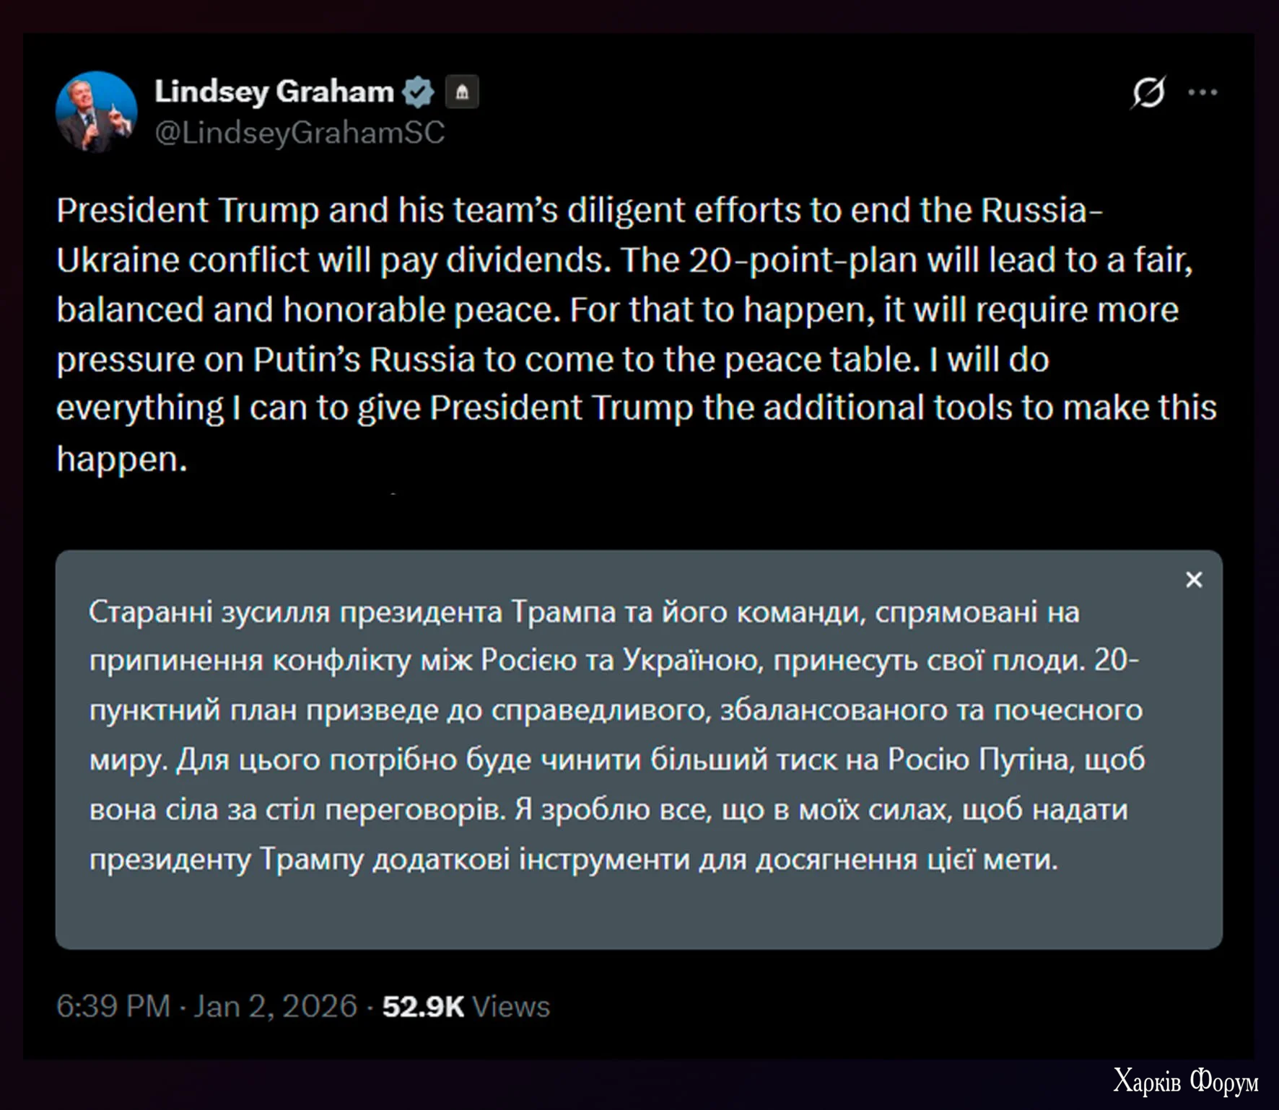Open the @LindseyGrahamSC handle link

[300, 133]
